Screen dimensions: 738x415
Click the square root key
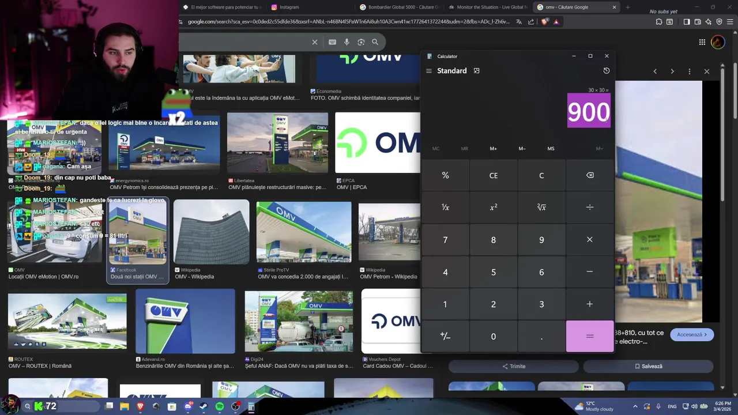pyautogui.click(x=541, y=207)
